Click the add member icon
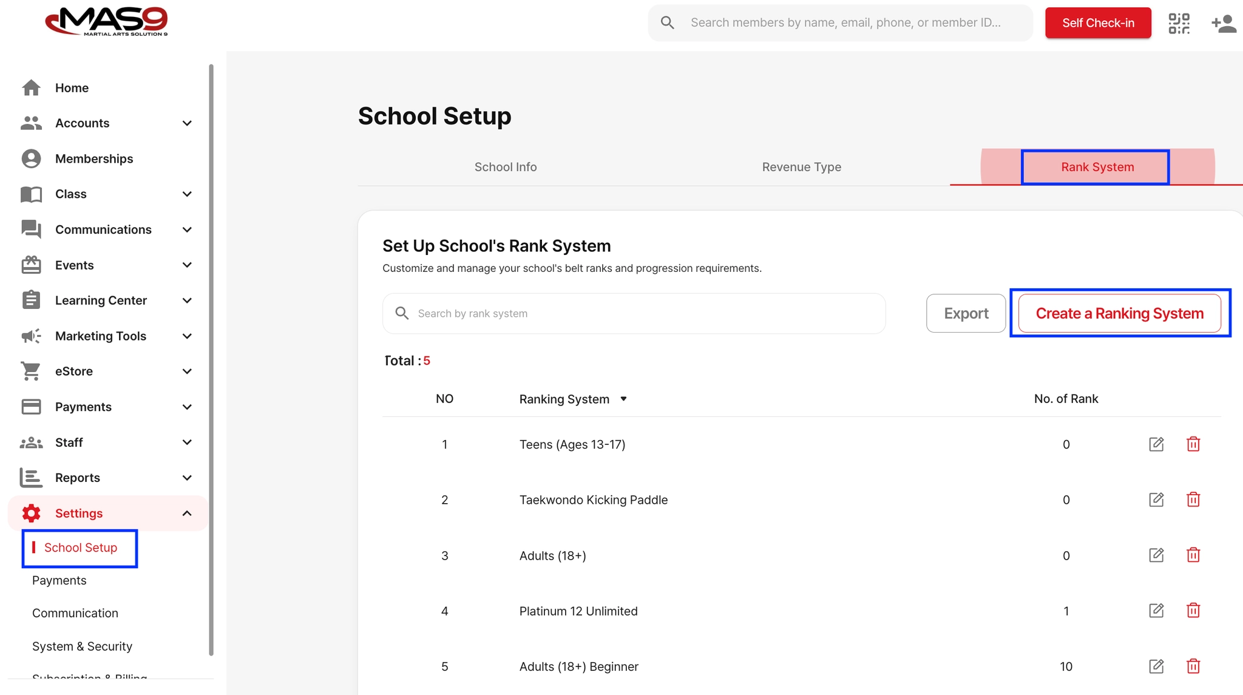1243x695 pixels. 1223,24
